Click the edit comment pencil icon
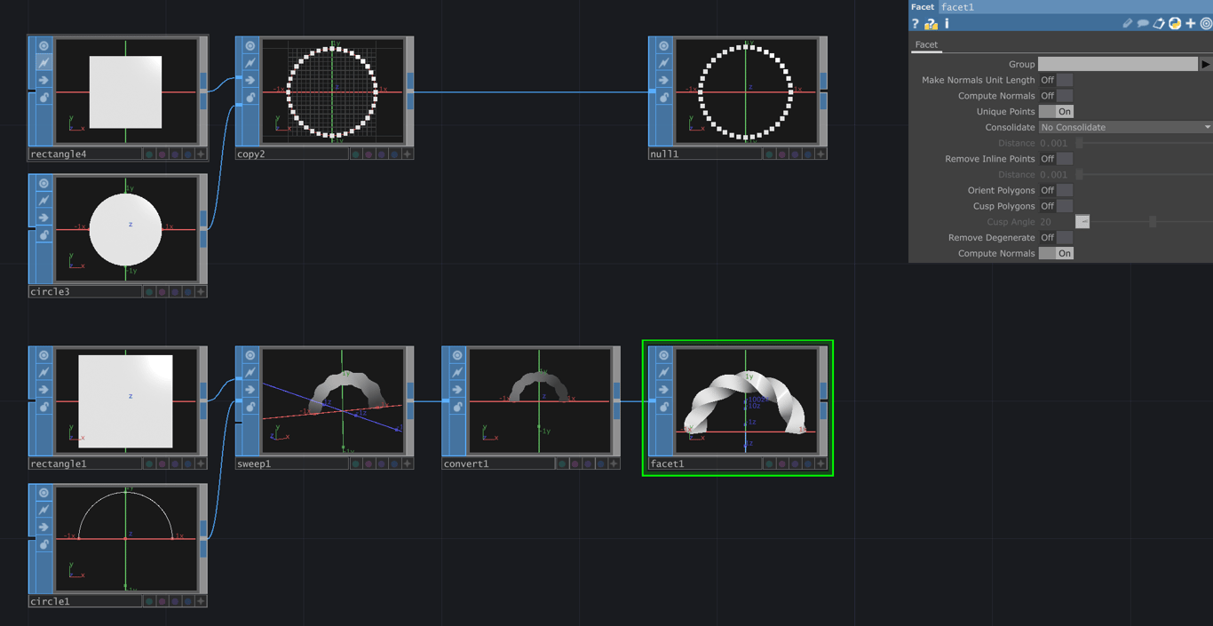Screen dimensions: 1213x626 tap(1128, 23)
